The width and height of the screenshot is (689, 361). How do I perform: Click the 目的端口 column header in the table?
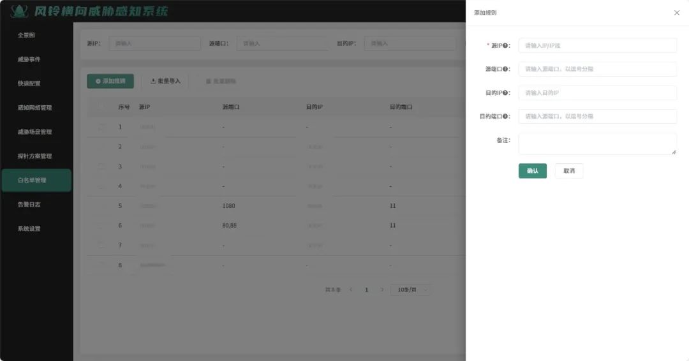401,107
